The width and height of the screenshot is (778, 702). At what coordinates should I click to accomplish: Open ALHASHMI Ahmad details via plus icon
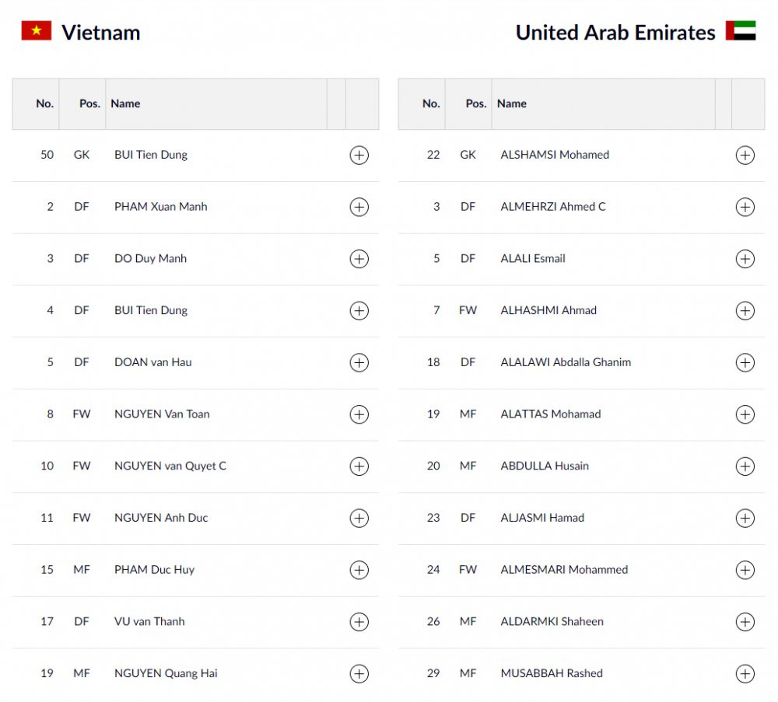[745, 311]
